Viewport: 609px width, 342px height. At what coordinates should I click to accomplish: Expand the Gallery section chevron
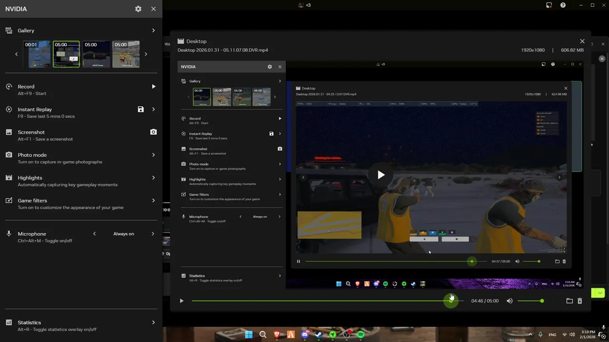coord(153,30)
